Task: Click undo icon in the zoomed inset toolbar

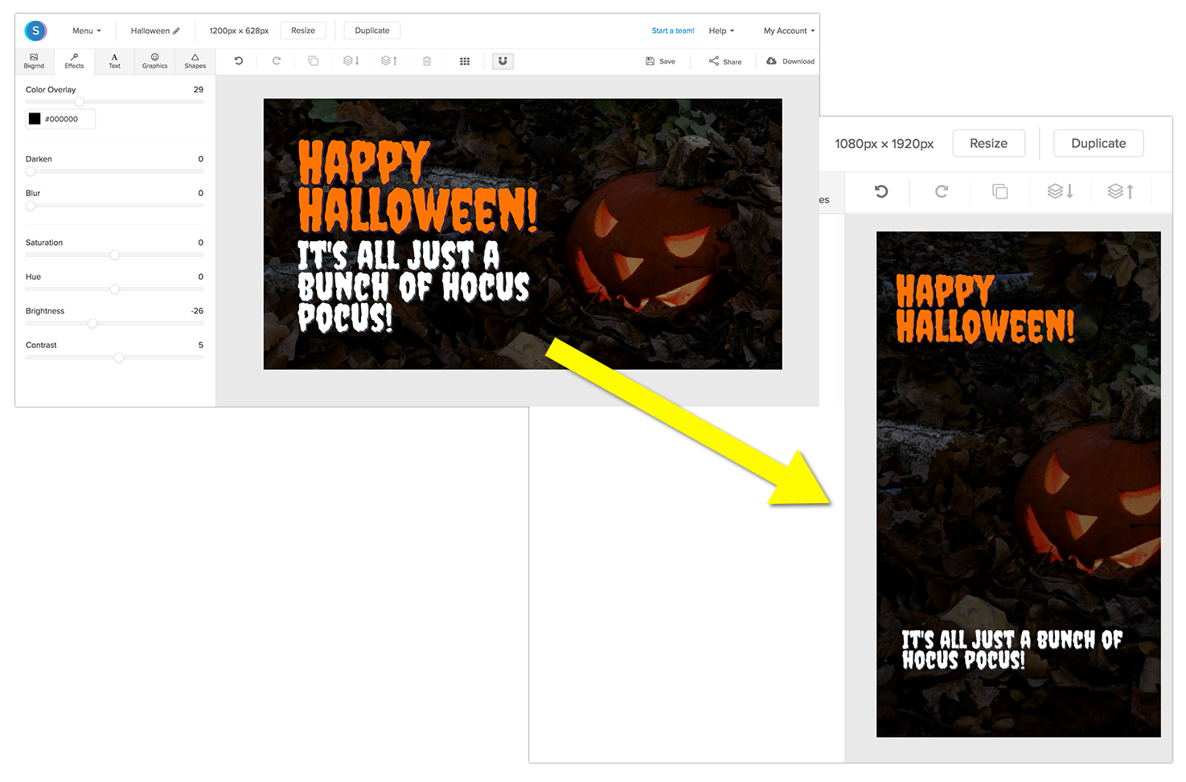Action: [x=881, y=191]
